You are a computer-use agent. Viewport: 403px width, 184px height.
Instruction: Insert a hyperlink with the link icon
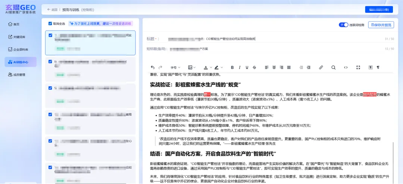pyautogui.click(x=321, y=67)
